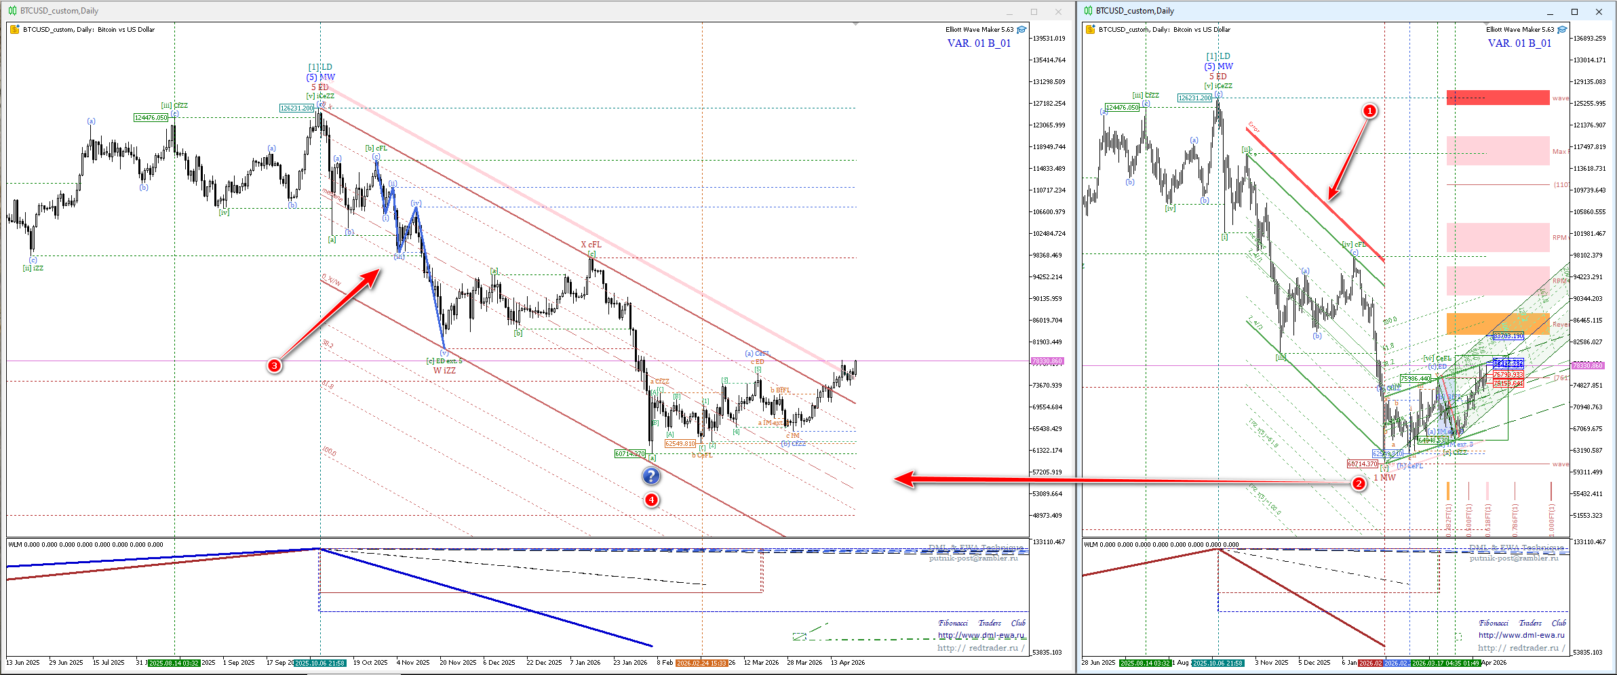Select the red numbered marker 2
1617x675 pixels.
1358,483
